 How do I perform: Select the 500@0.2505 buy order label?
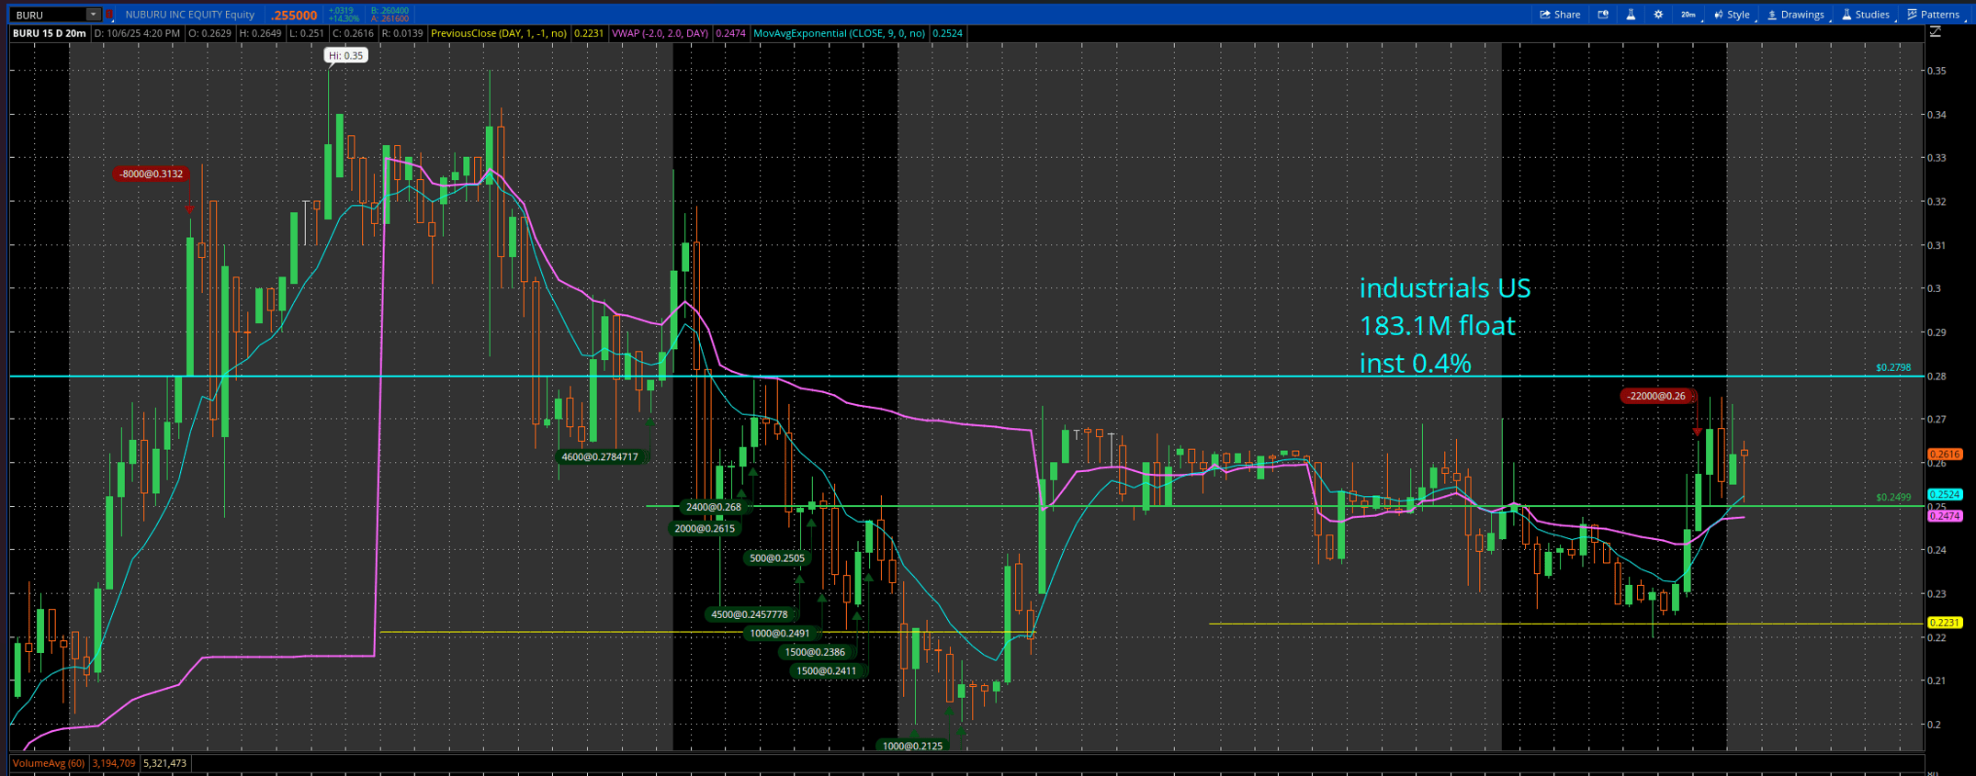click(777, 557)
